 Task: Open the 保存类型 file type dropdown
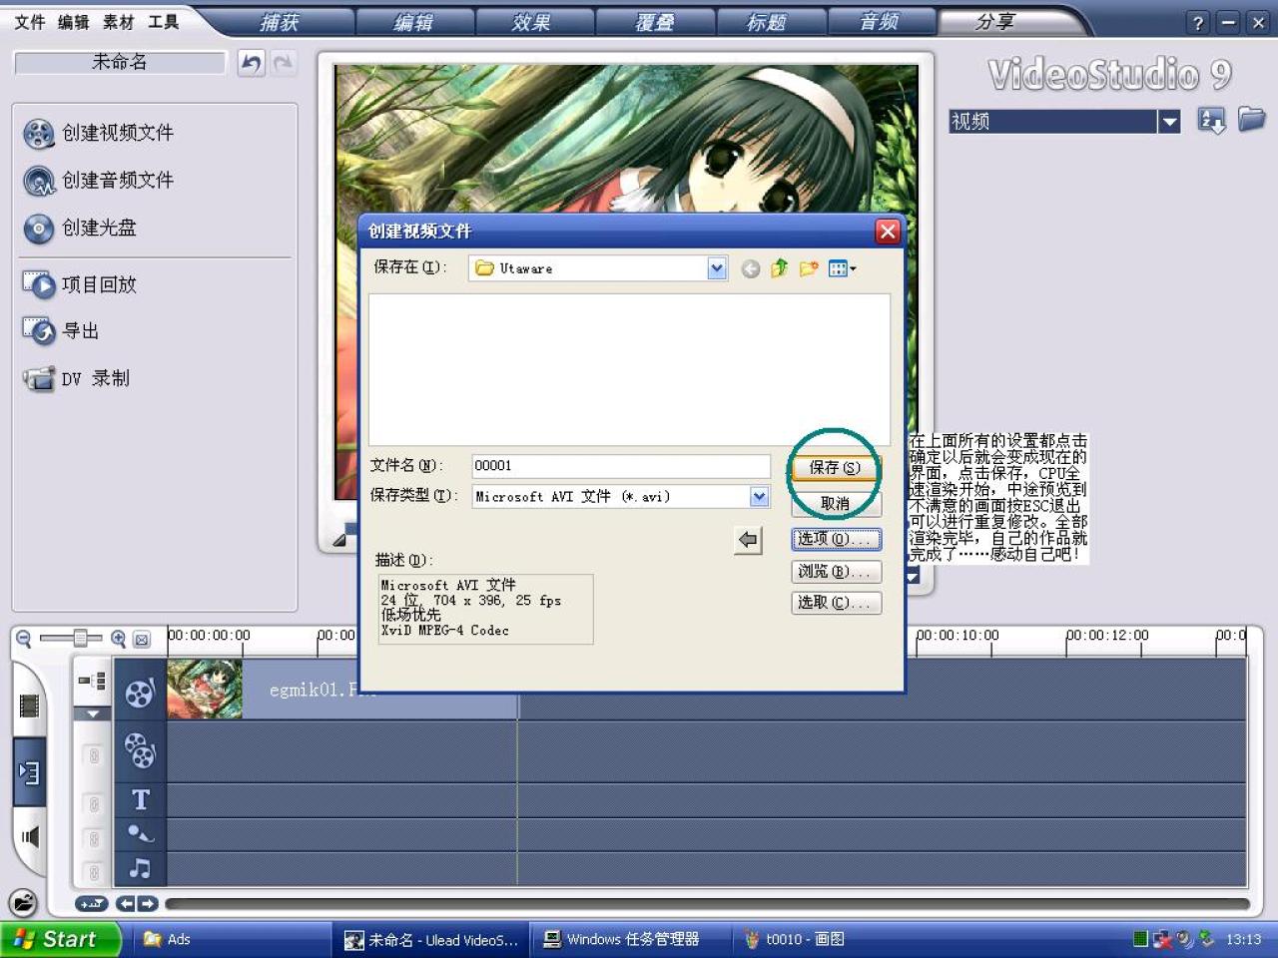pos(760,496)
